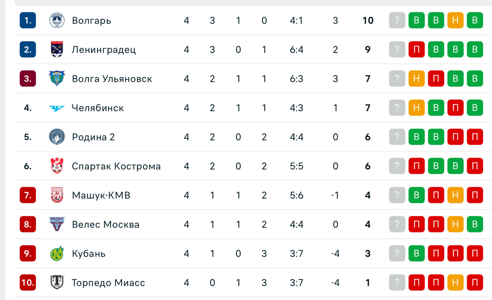The image size is (492, 300).
Task: Click the orange Н draw badge for Волгарь
Action: click(455, 20)
